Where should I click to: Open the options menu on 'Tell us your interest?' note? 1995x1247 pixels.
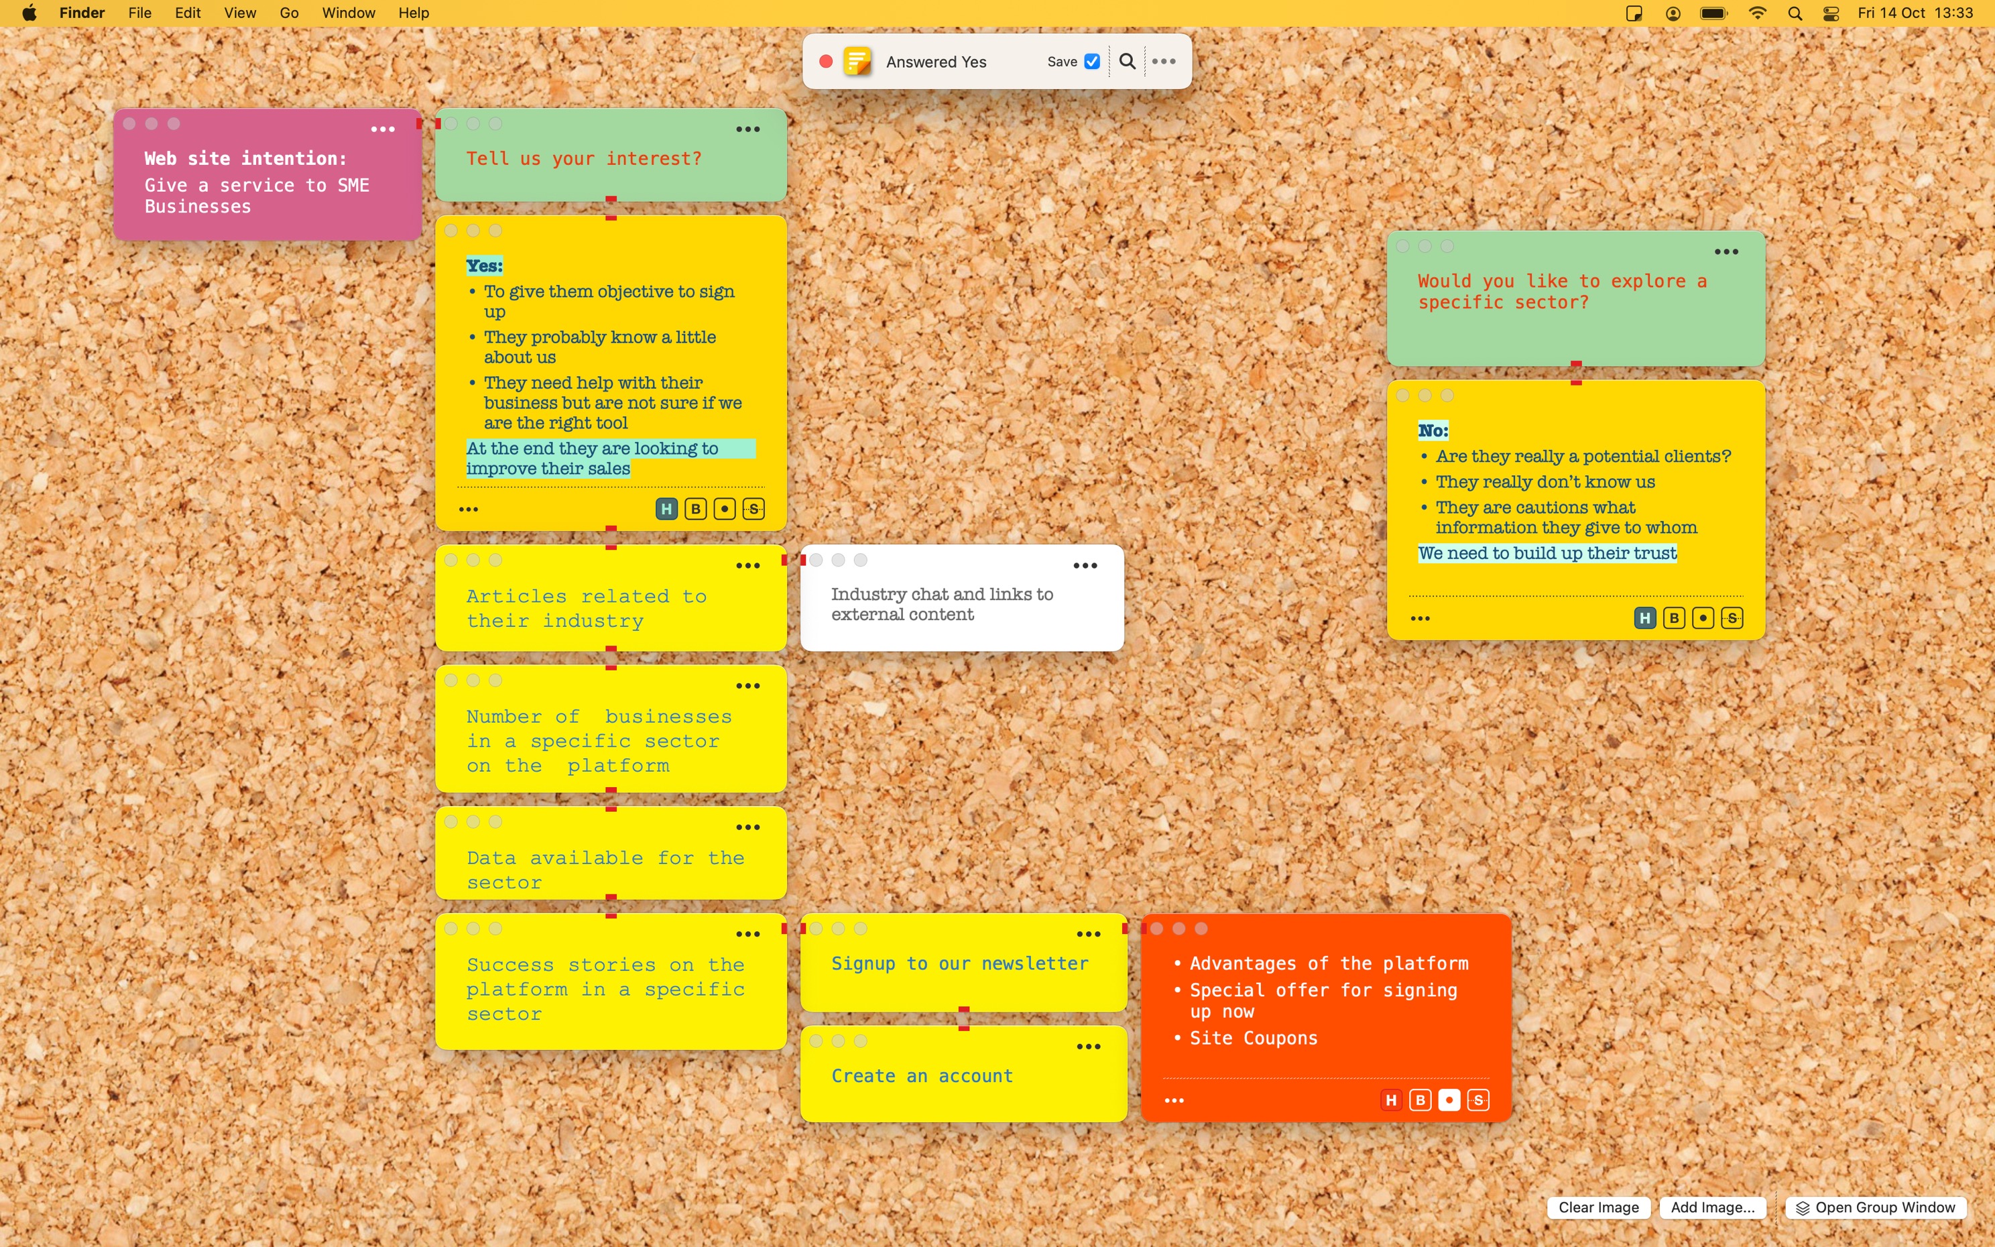747,129
